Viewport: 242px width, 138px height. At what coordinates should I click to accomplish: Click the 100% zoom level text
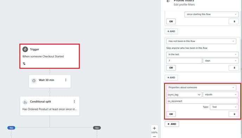click(154, 132)
